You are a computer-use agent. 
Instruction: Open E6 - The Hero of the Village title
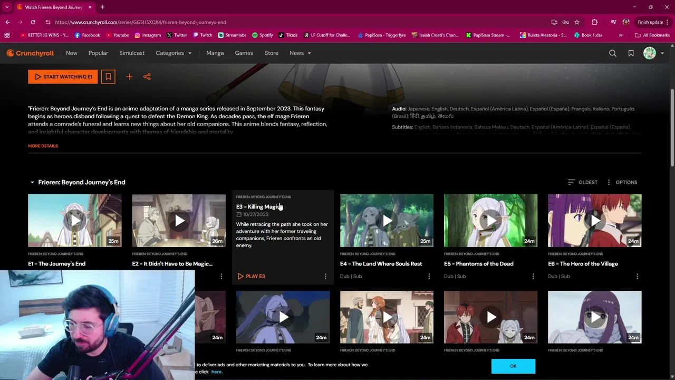(x=583, y=263)
